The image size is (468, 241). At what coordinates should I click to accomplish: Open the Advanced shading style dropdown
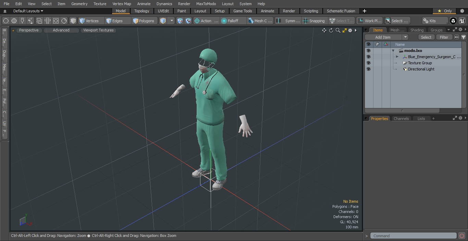[x=61, y=30]
